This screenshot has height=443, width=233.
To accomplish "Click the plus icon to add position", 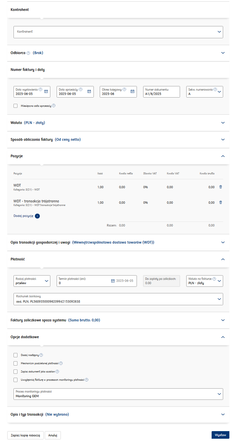I will point(37,216).
